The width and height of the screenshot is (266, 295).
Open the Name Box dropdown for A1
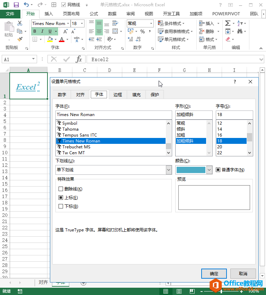pyautogui.click(x=33, y=59)
